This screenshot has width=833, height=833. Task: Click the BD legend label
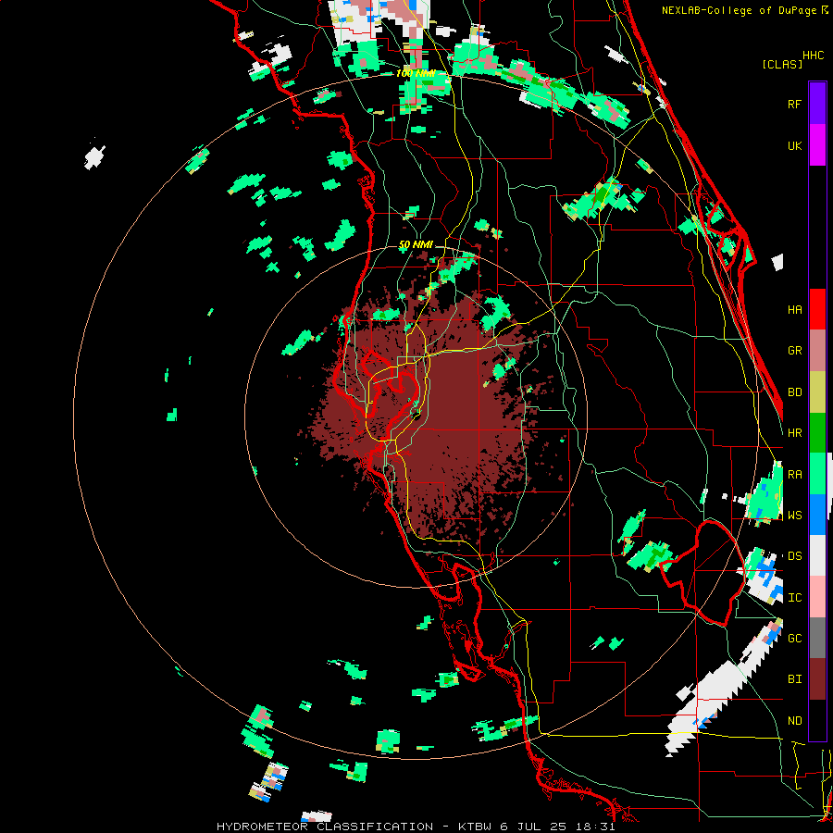[794, 392]
